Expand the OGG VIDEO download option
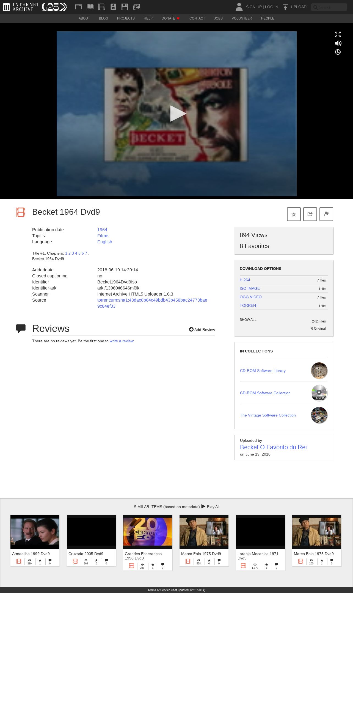Screen dimensions: 353x706 tap(251, 297)
